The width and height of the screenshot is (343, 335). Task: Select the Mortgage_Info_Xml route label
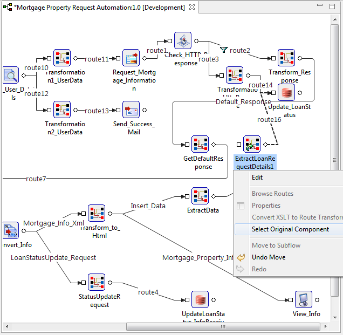tap(53, 223)
